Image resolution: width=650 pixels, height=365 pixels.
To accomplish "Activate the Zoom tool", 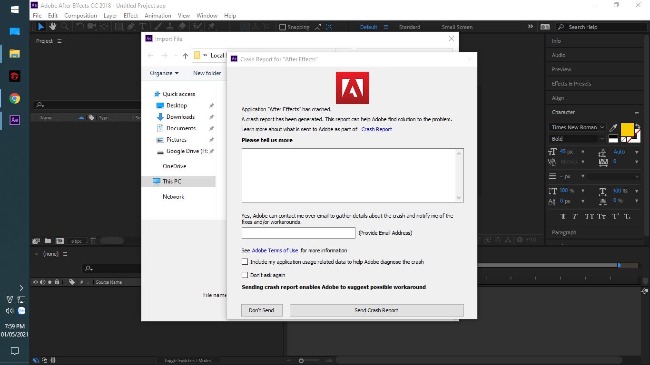I will [64, 27].
